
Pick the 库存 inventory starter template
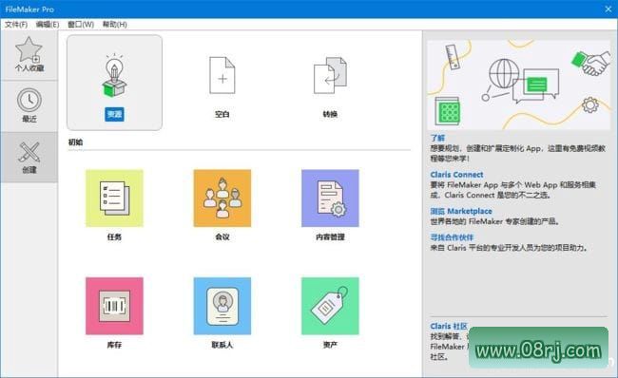(x=114, y=306)
